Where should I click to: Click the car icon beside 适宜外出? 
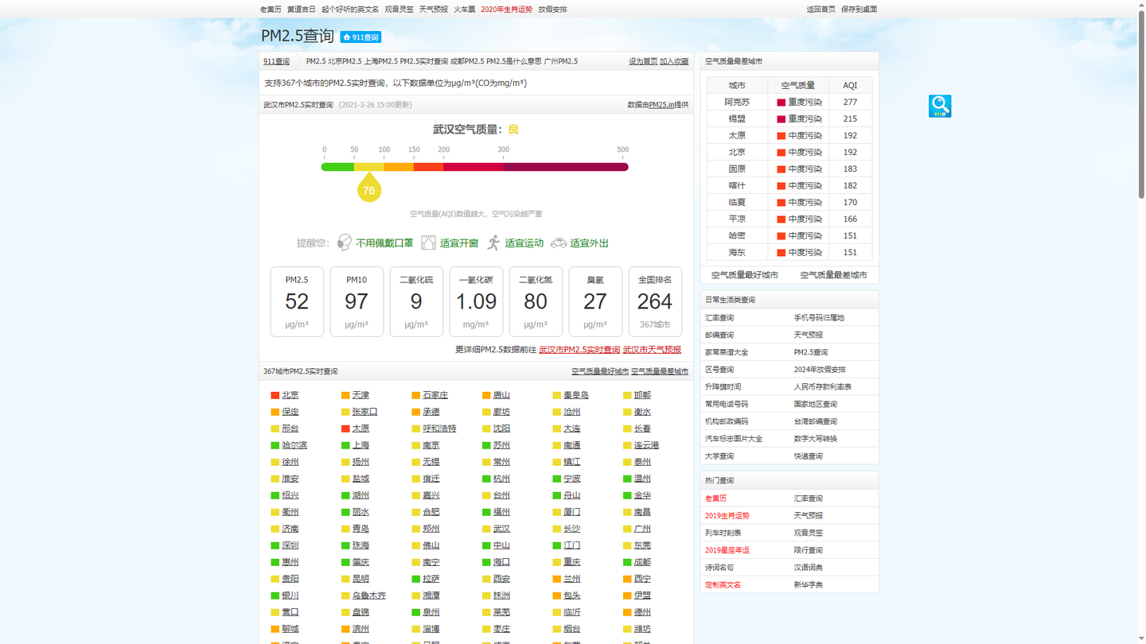559,242
